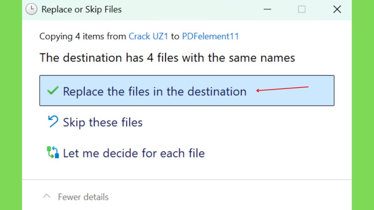Click the green area right of the dialog
The image size is (374, 210).
[363, 105]
